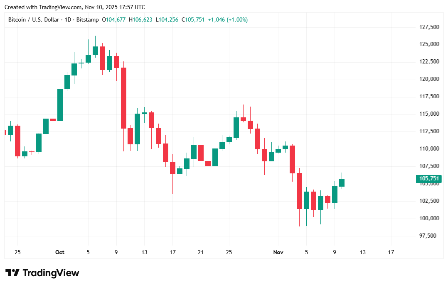Click the +1,046 (+1.00%) change value
The height and width of the screenshot is (287, 448).
(x=228, y=19)
